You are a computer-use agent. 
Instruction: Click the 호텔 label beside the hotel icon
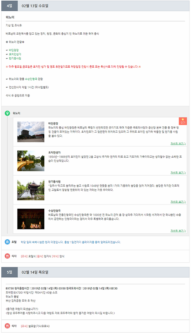tap(14, 242)
